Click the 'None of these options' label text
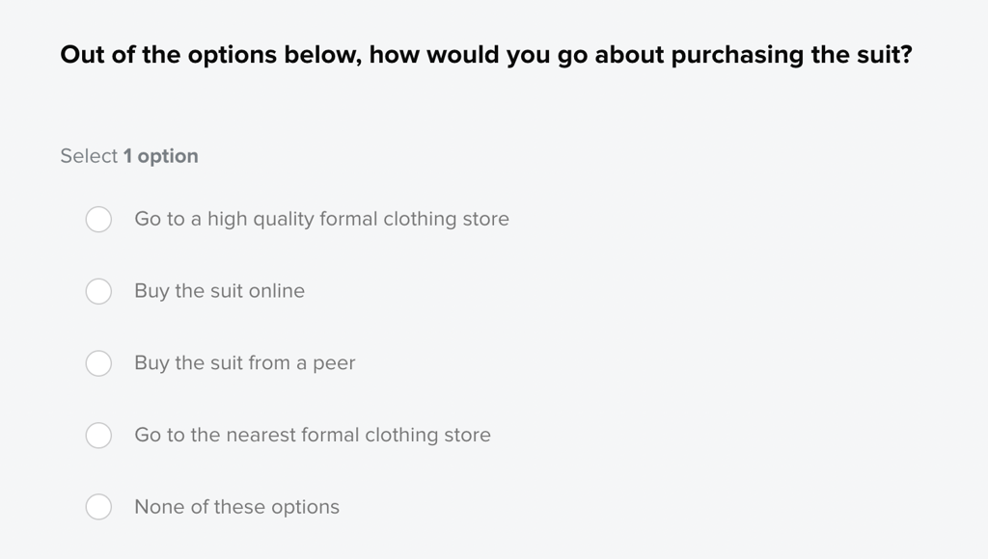The image size is (988, 559). (x=236, y=507)
